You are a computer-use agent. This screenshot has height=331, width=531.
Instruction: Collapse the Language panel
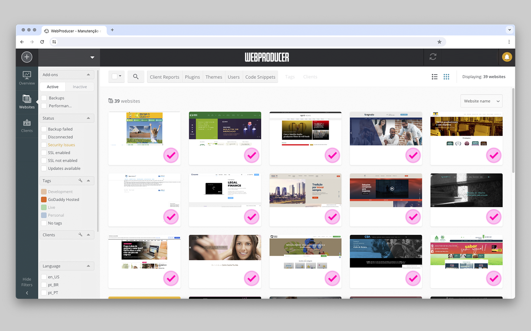(x=88, y=266)
